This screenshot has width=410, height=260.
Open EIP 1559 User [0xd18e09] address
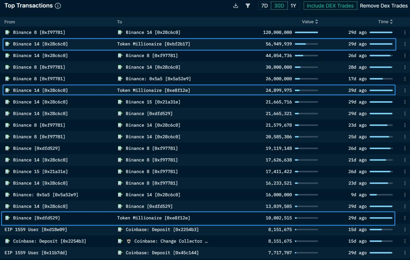36,230
